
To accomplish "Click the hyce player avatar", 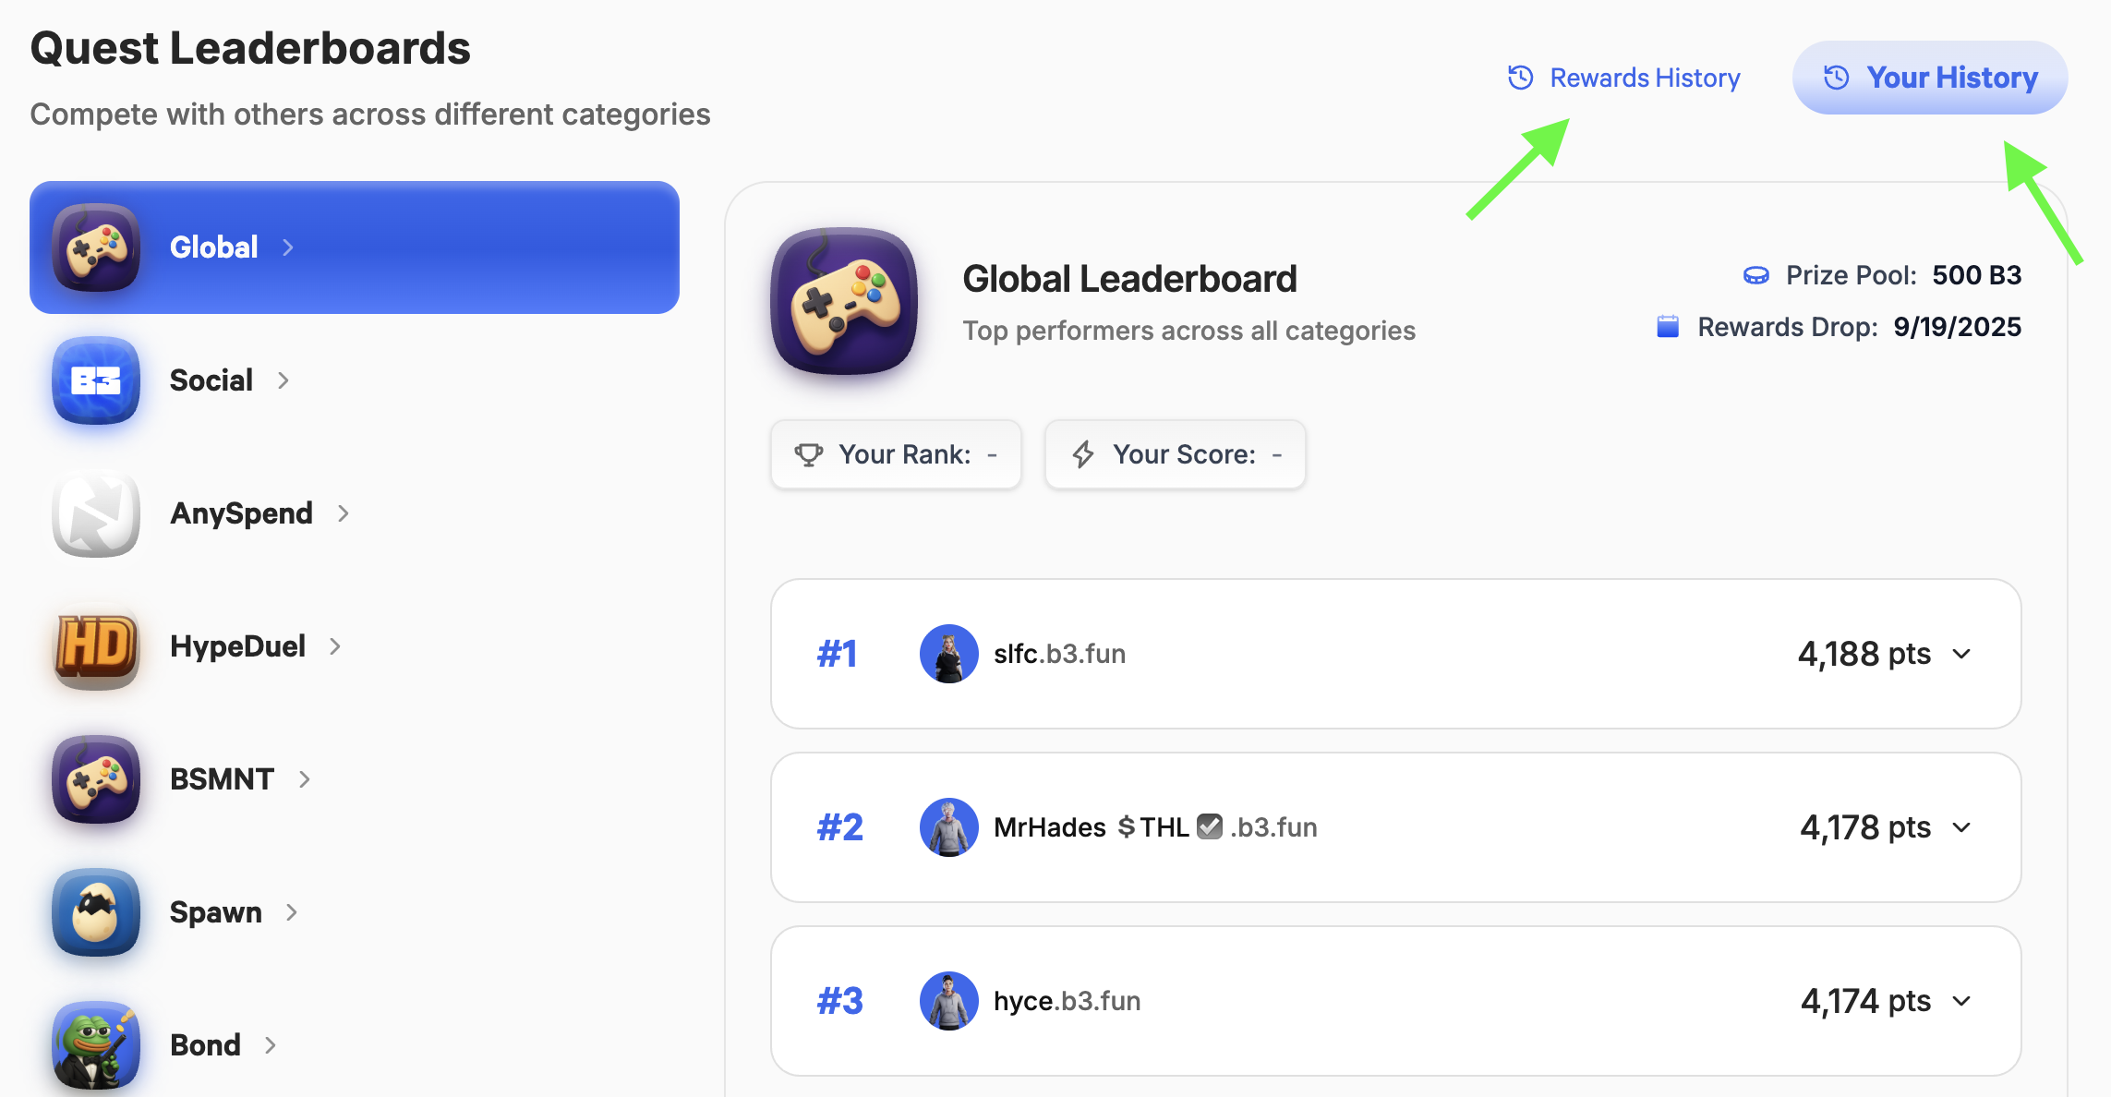I will 948,1001.
